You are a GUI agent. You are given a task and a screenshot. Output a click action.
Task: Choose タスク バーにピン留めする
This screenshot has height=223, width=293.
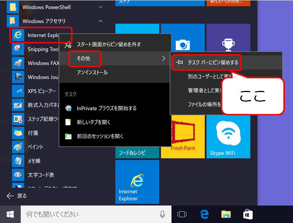226,62
